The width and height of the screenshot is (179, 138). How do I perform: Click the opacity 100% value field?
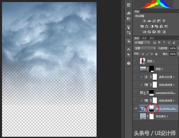coord(173,48)
